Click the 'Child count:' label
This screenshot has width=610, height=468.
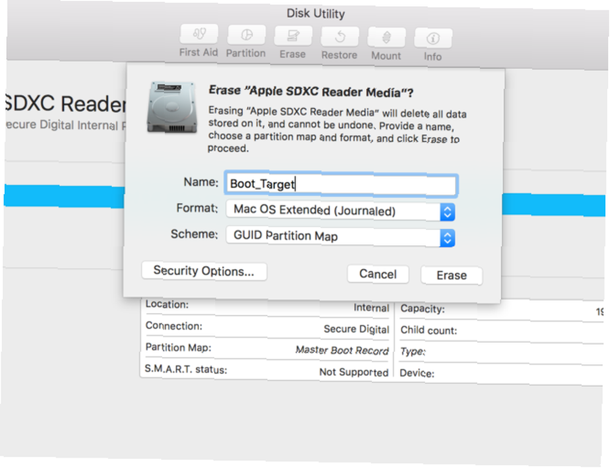pyautogui.click(x=429, y=330)
